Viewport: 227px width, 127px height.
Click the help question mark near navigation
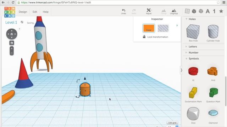tap(19, 29)
